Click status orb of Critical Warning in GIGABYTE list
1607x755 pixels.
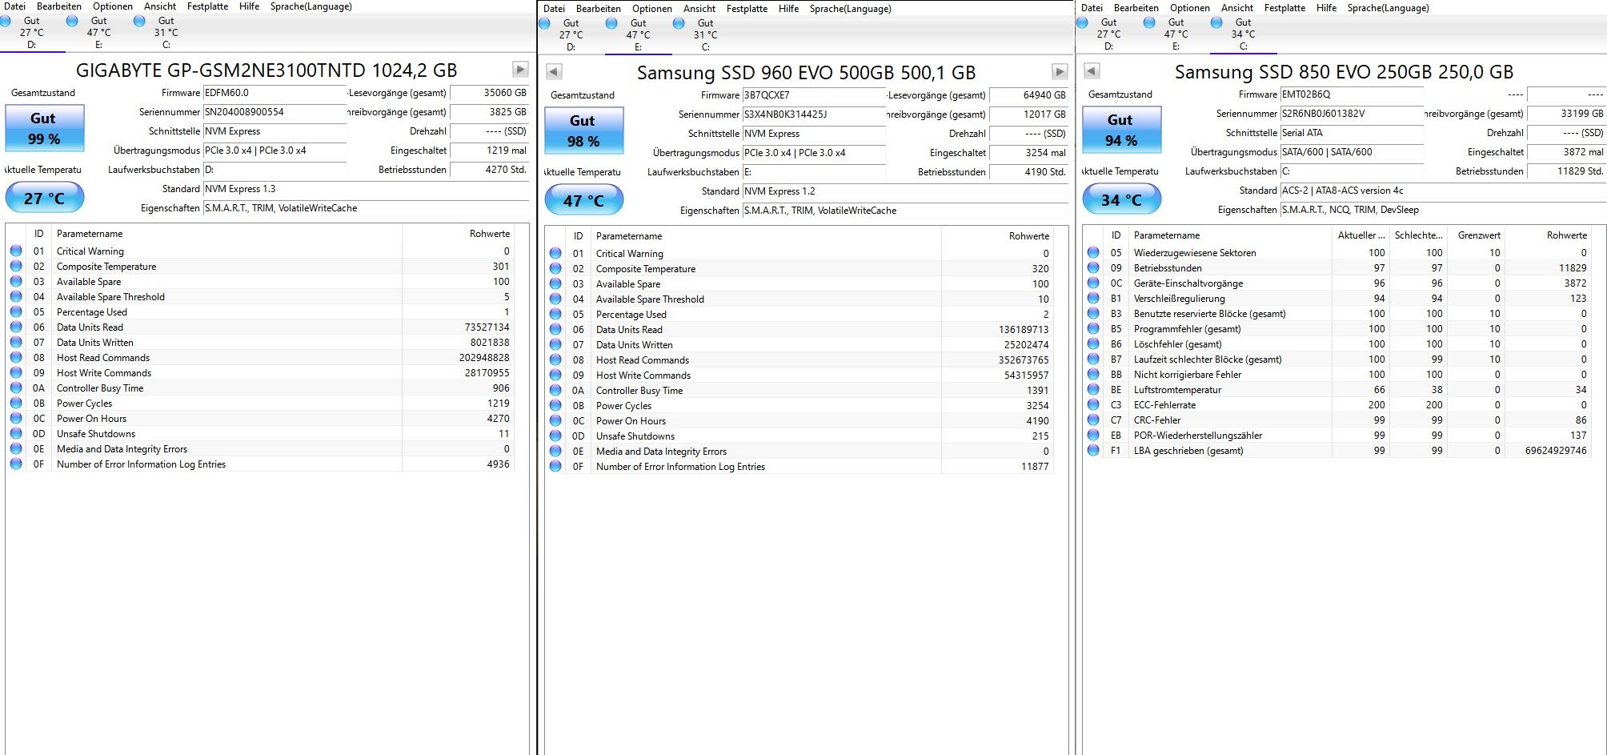pos(16,251)
